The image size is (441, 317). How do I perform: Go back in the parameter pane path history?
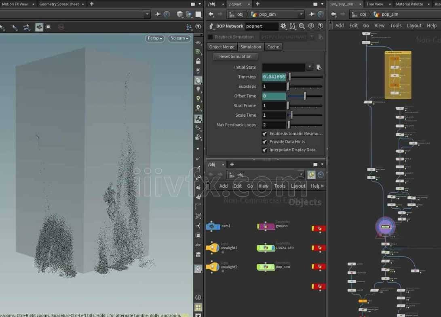tap(211, 14)
